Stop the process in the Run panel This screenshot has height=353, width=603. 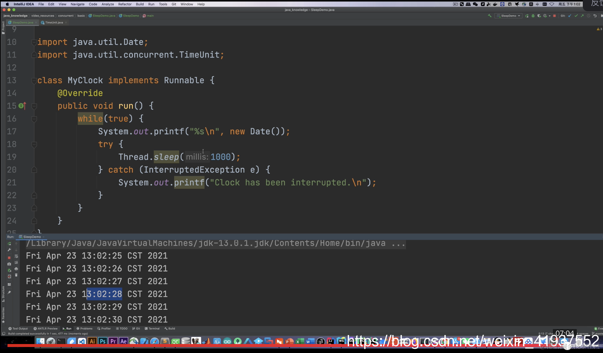pyautogui.click(x=9, y=258)
